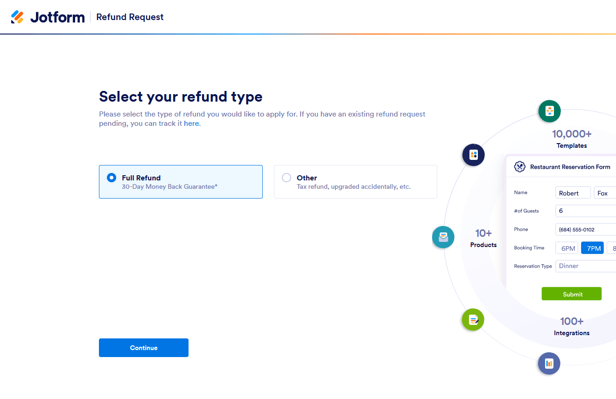Click the Jotform wordmark text
The width and height of the screenshot is (616, 399).
coord(57,17)
